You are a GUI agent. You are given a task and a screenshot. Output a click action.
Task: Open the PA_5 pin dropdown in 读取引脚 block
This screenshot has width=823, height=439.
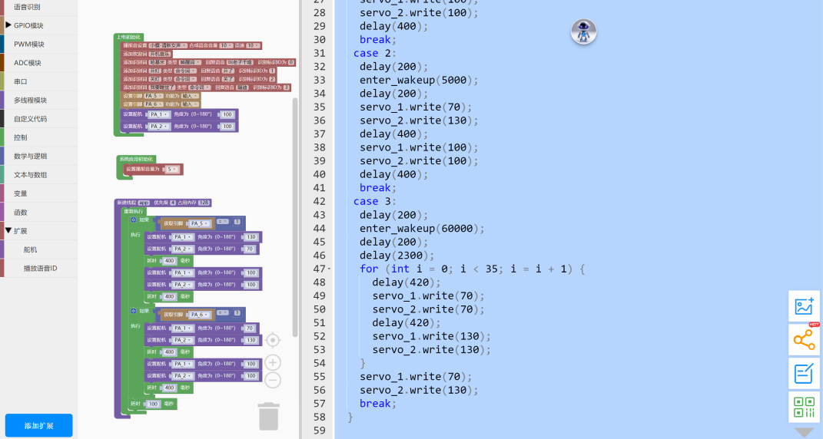tap(200, 223)
